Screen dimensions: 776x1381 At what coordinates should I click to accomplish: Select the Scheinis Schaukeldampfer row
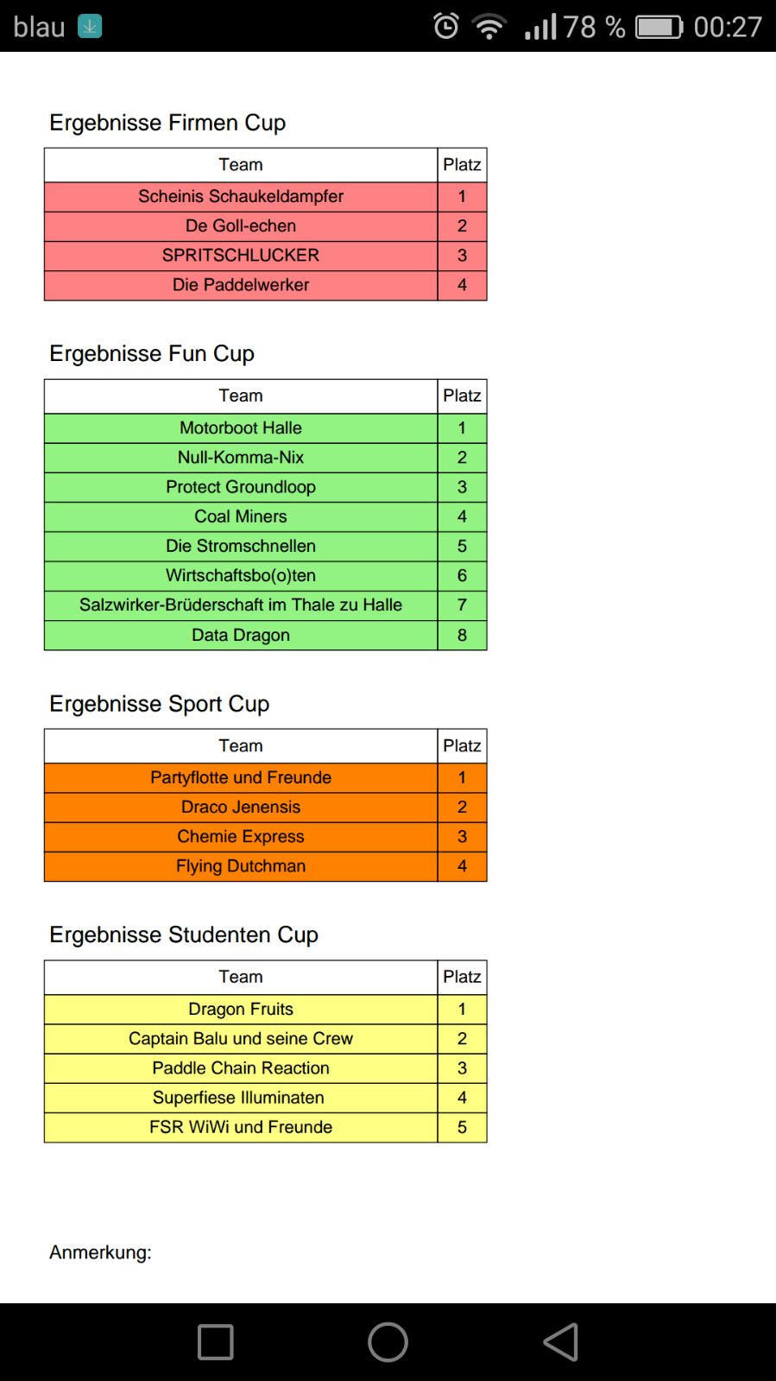(x=265, y=197)
